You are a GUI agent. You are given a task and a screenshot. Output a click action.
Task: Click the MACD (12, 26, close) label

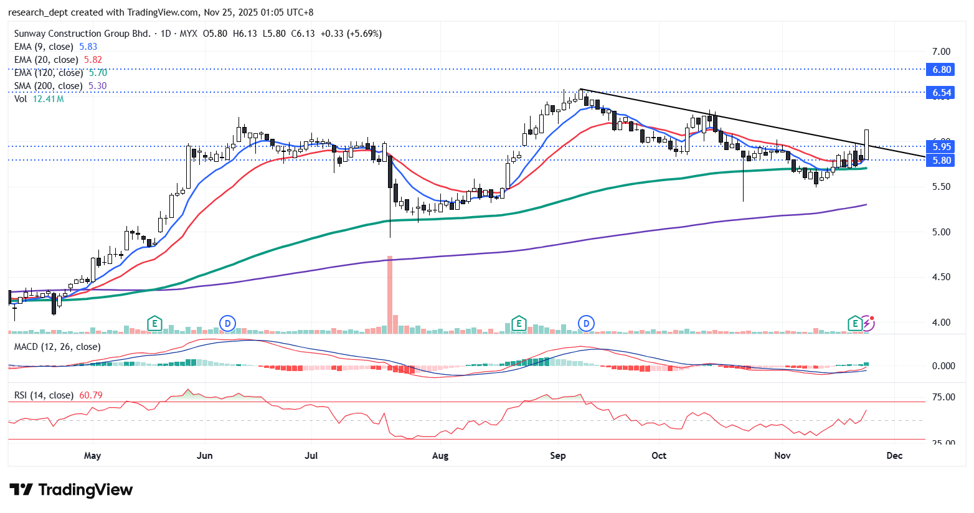pos(57,347)
